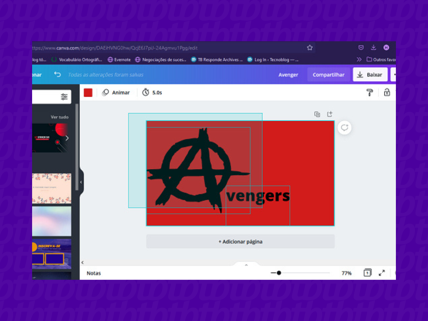
Task: Collapse the side panel with arrow handle
Action: pyautogui.click(x=81, y=182)
